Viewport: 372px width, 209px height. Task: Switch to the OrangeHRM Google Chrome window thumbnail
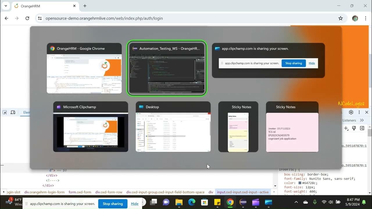tap(84, 68)
